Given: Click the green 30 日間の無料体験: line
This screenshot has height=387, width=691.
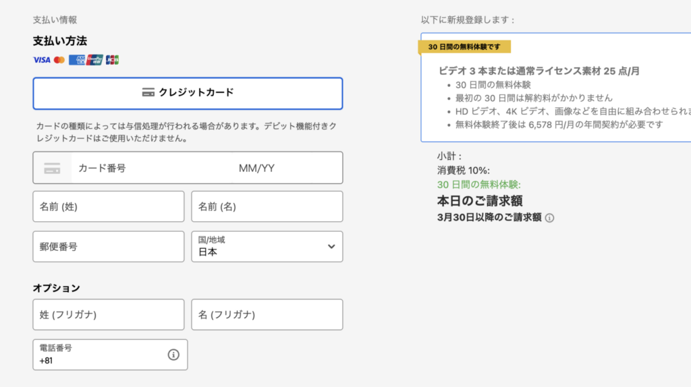Looking at the screenshot, I should (x=478, y=185).
